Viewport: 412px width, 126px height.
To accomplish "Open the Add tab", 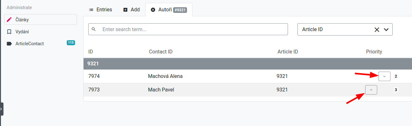I will tap(132, 10).
